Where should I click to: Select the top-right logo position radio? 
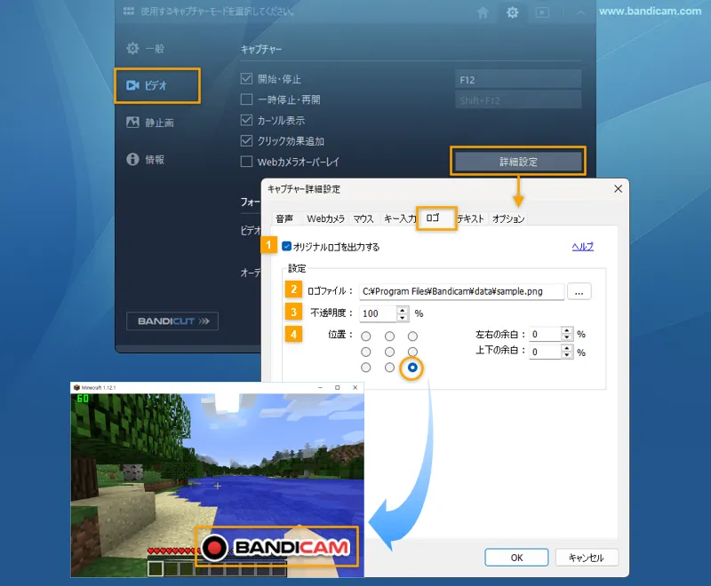[412, 336]
